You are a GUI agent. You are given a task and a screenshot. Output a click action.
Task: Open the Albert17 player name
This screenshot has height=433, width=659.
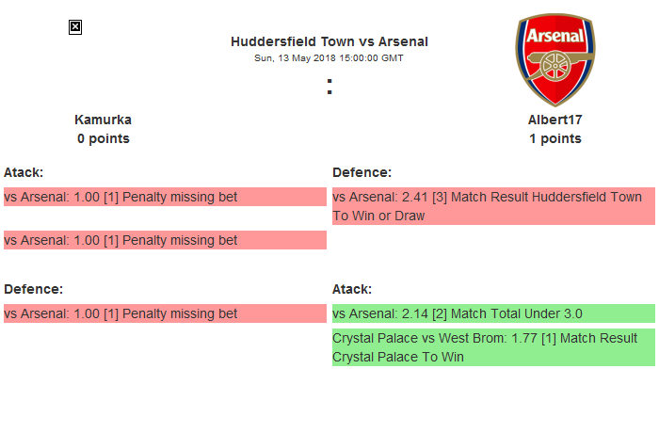tap(555, 120)
